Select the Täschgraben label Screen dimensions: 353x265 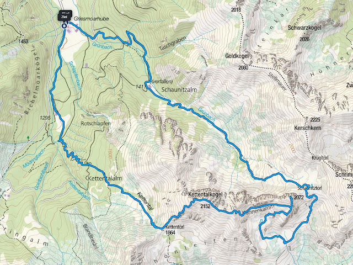point(173,43)
